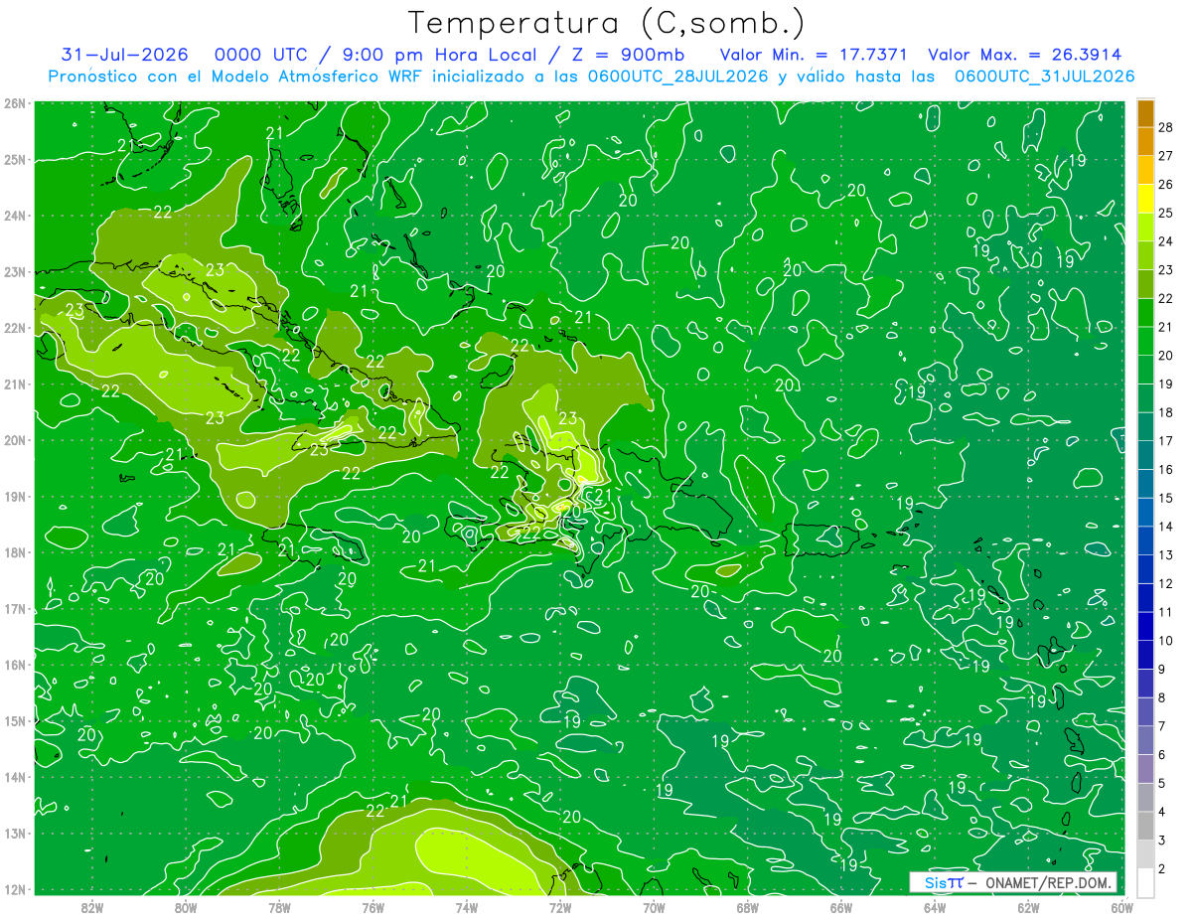
Task: Click latitude axis label '13N'
Action: [x=15, y=834]
